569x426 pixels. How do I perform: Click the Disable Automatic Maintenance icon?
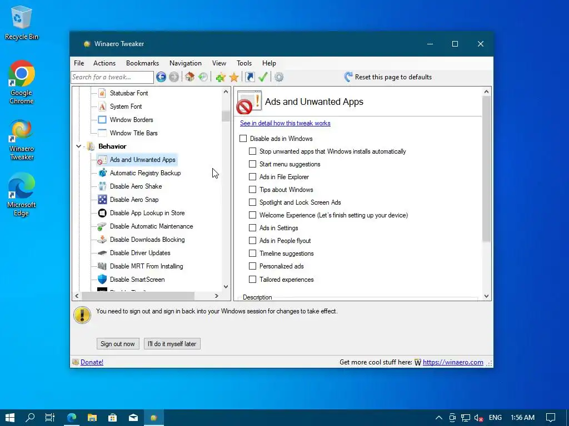(102, 226)
